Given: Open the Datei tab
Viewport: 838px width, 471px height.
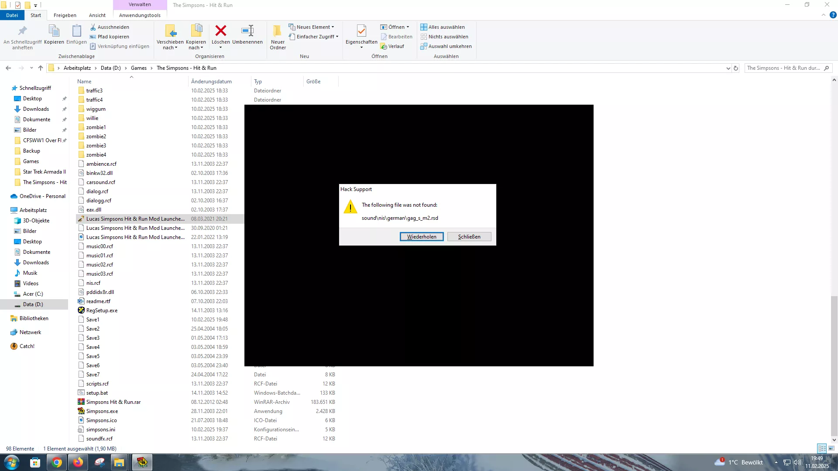Looking at the screenshot, I should (12, 15).
